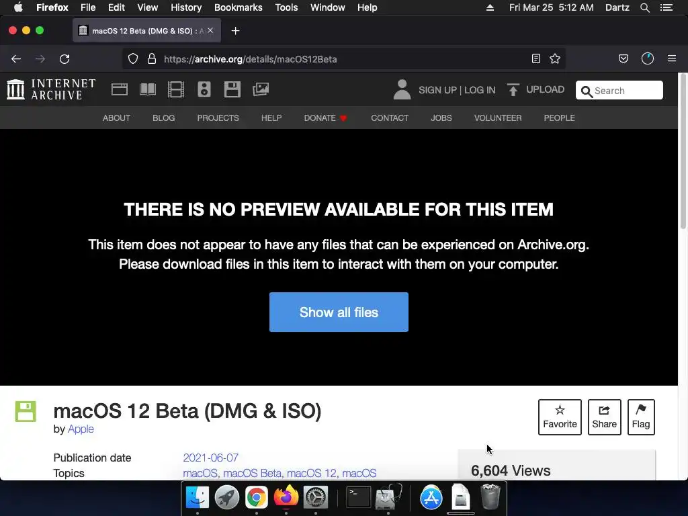Click the tracking protection shield icon
This screenshot has width=688, height=516.
pyautogui.click(x=133, y=59)
